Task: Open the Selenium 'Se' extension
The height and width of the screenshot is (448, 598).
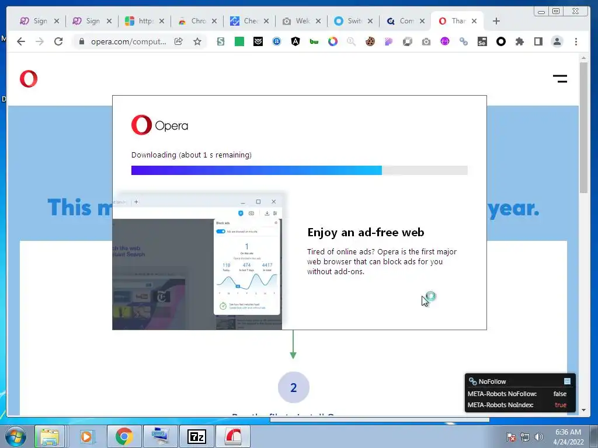Action: pyautogui.click(x=482, y=41)
